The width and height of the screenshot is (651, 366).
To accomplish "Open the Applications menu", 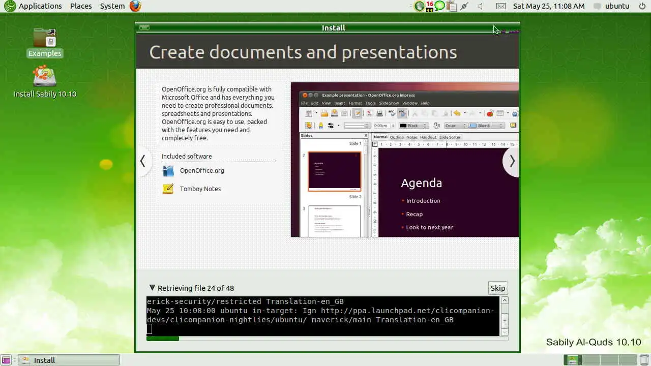I will [34, 6].
